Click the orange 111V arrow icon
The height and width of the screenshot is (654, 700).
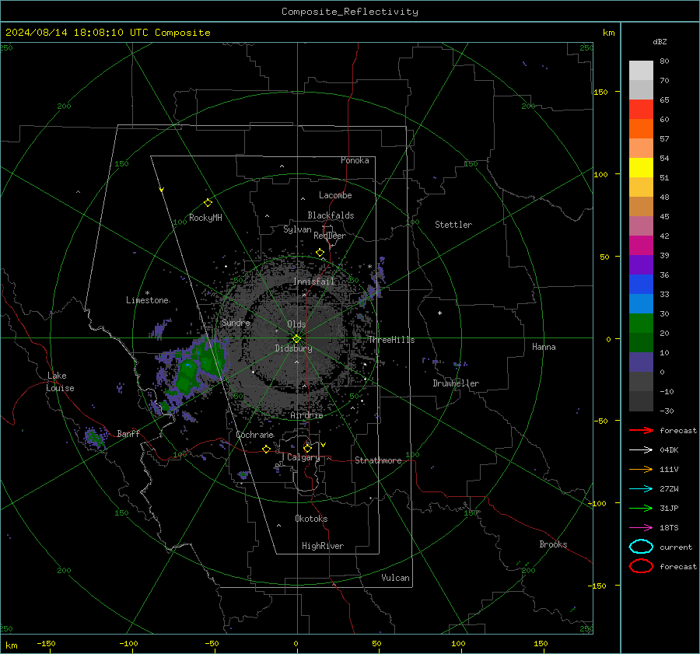(x=641, y=469)
